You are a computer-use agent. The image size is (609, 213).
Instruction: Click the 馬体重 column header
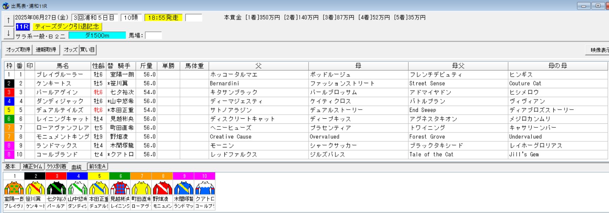click(195, 66)
